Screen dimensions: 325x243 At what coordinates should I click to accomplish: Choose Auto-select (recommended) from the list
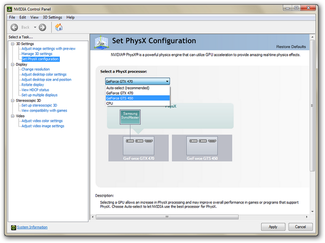pyautogui.click(x=137, y=88)
